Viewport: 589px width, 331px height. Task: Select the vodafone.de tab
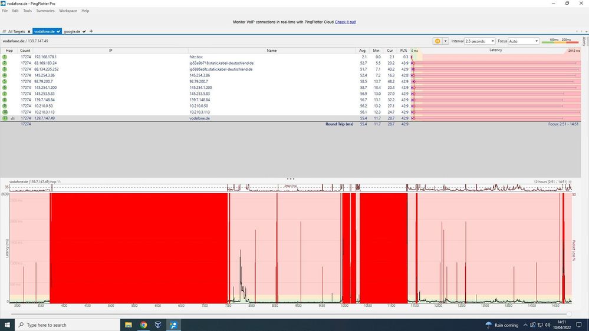coord(44,32)
